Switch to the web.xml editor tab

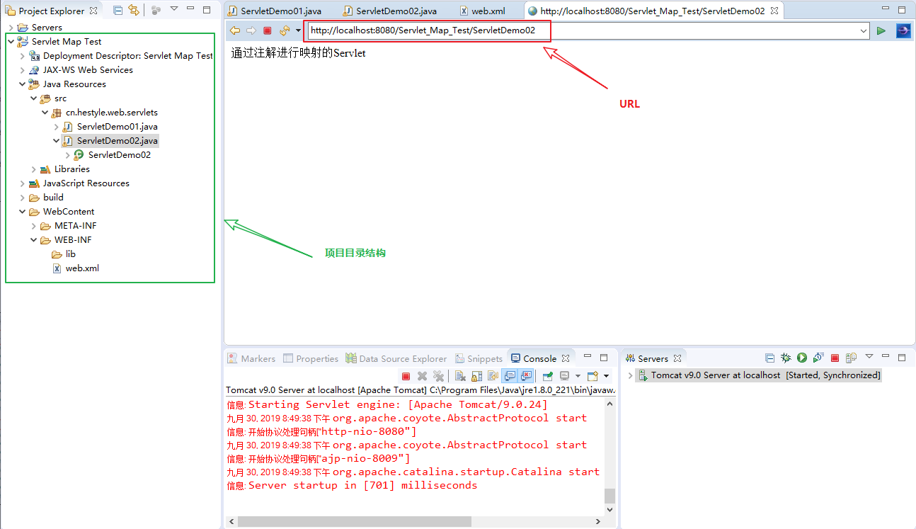pos(488,11)
